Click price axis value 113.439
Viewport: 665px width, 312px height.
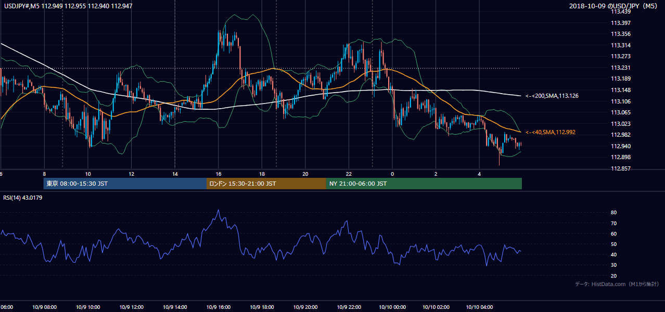(621, 11)
